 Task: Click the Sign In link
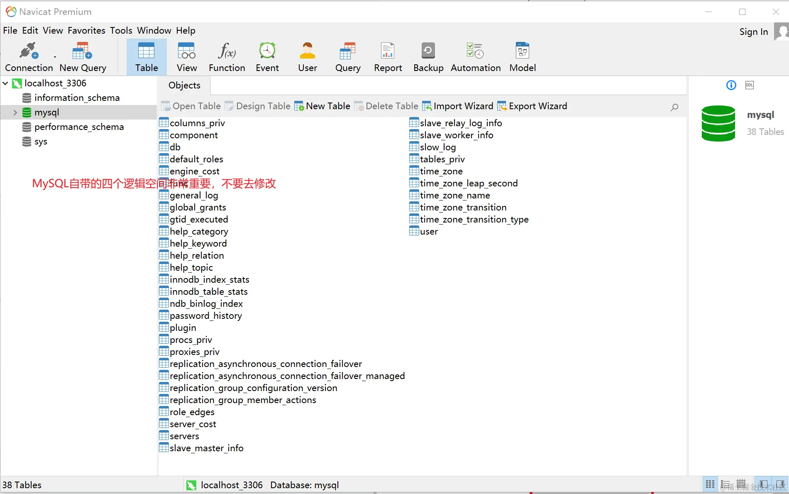(x=753, y=32)
